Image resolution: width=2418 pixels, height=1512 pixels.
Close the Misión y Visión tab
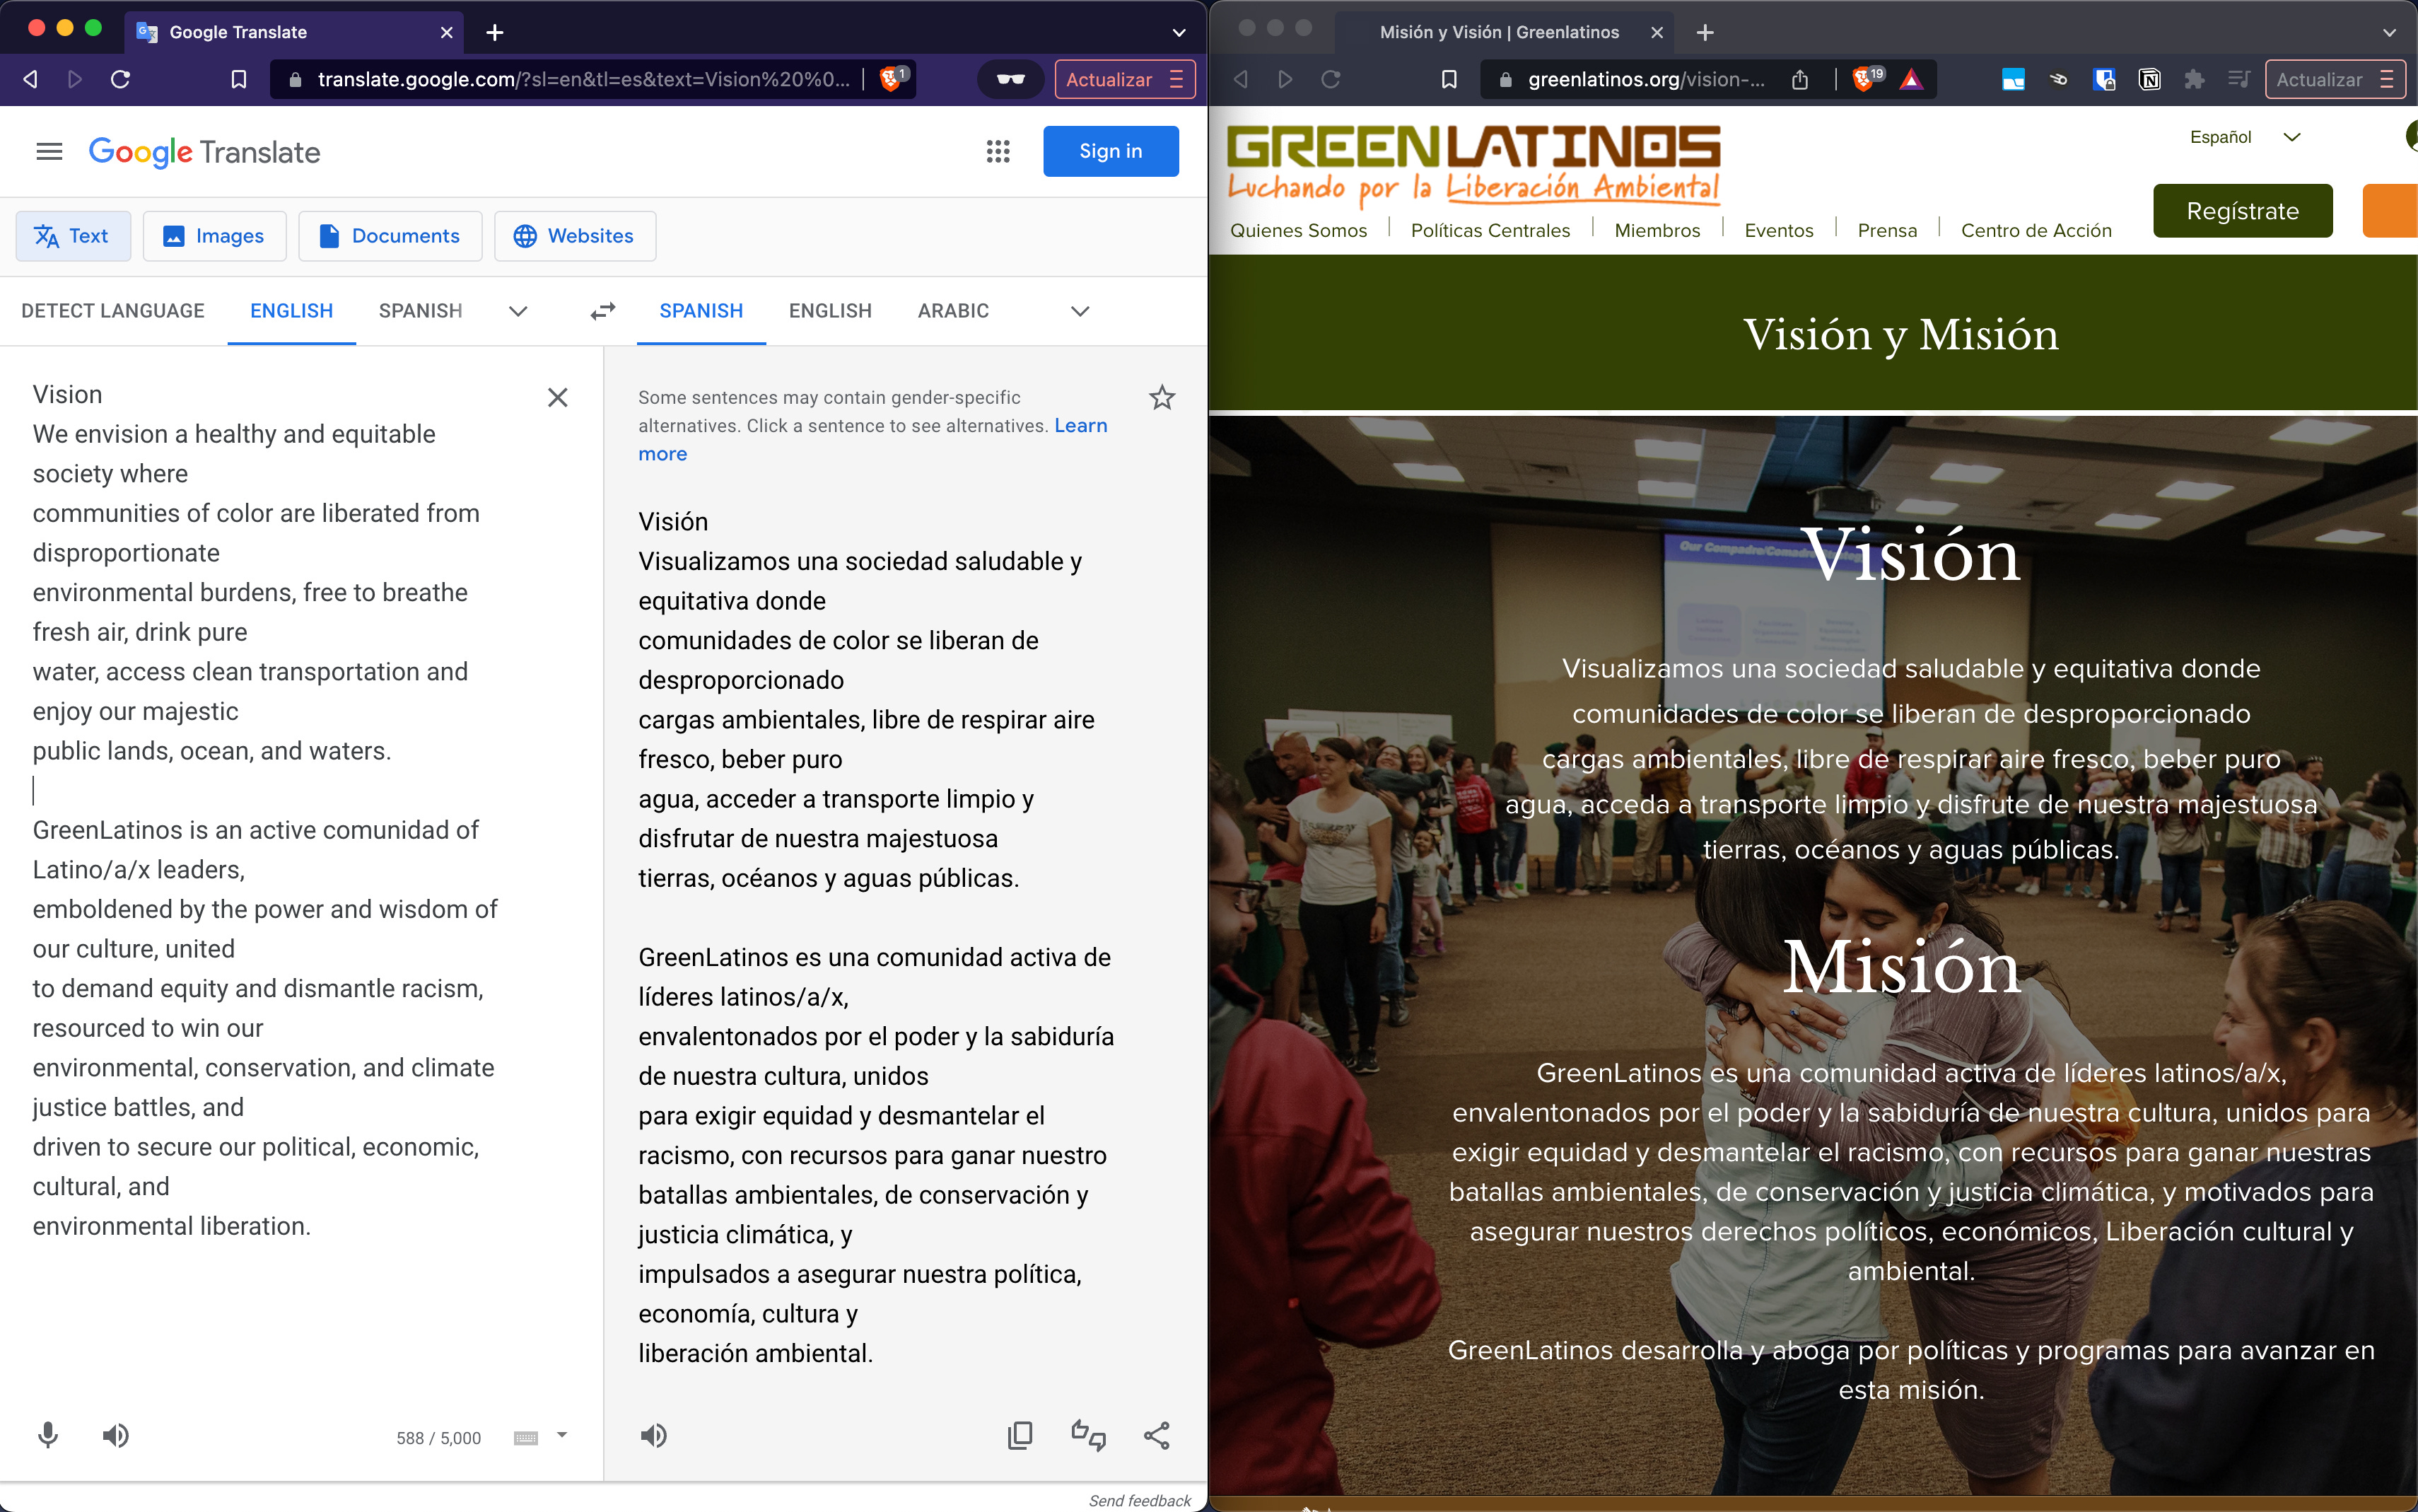(x=1657, y=32)
